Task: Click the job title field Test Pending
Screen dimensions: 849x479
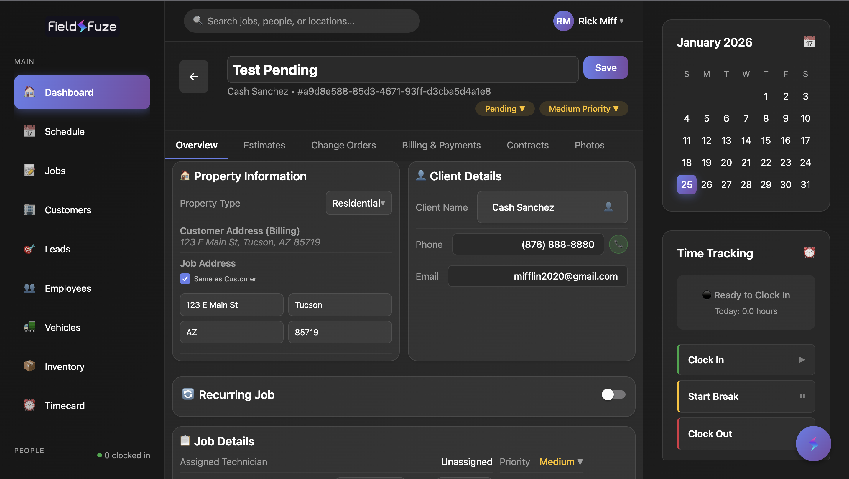Action: [403, 70]
